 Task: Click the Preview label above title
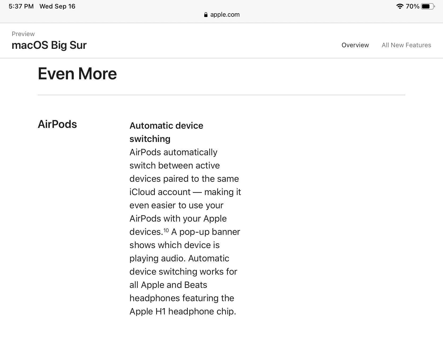(23, 34)
